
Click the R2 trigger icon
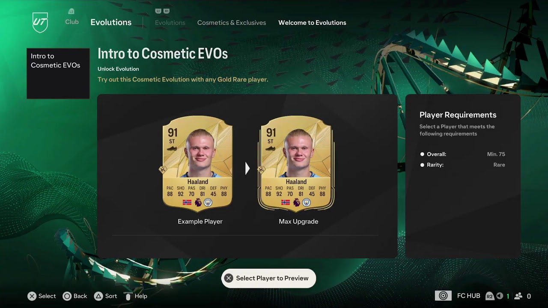point(489,296)
